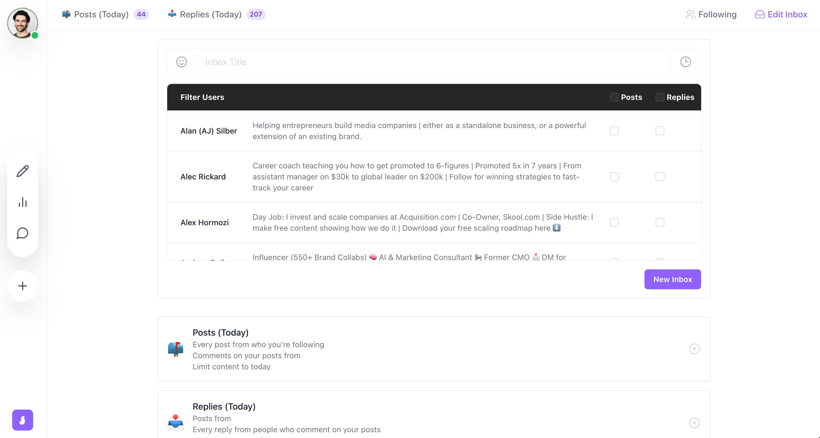The width and height of the screenshot is (820, 438).
Task: Click the profile avatar picture
Action: click(22, 23)
